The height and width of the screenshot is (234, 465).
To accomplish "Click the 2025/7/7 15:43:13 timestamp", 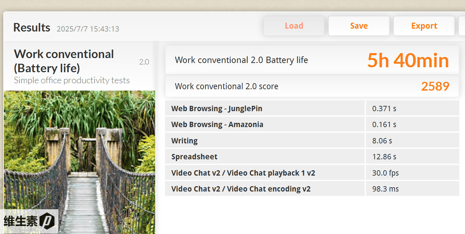I will 88,29.
